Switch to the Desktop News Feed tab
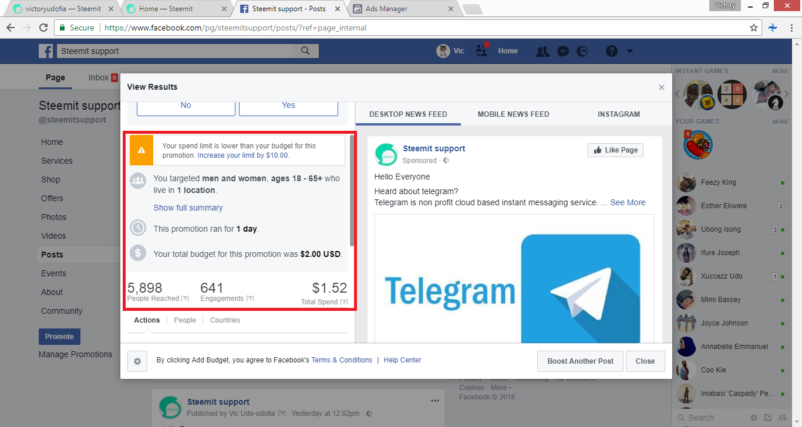 point(408,114)
